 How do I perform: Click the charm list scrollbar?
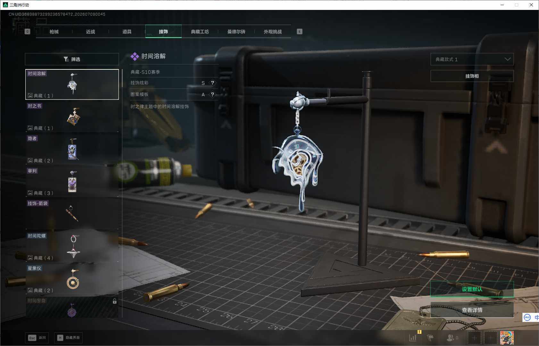122,78
